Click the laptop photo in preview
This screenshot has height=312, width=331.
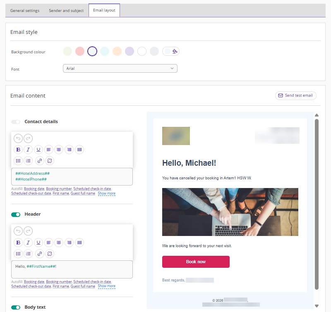[x=230, y=212]
